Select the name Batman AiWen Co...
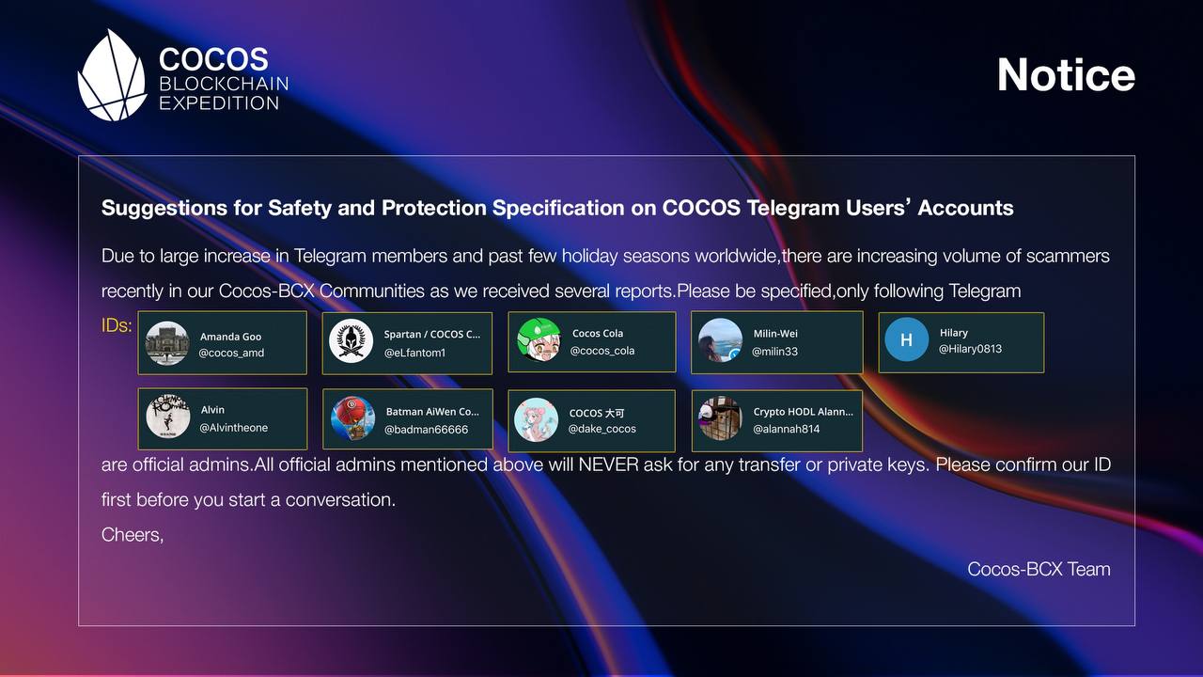The height and width of the screenshot is (677, 1203). click(432, 412)
